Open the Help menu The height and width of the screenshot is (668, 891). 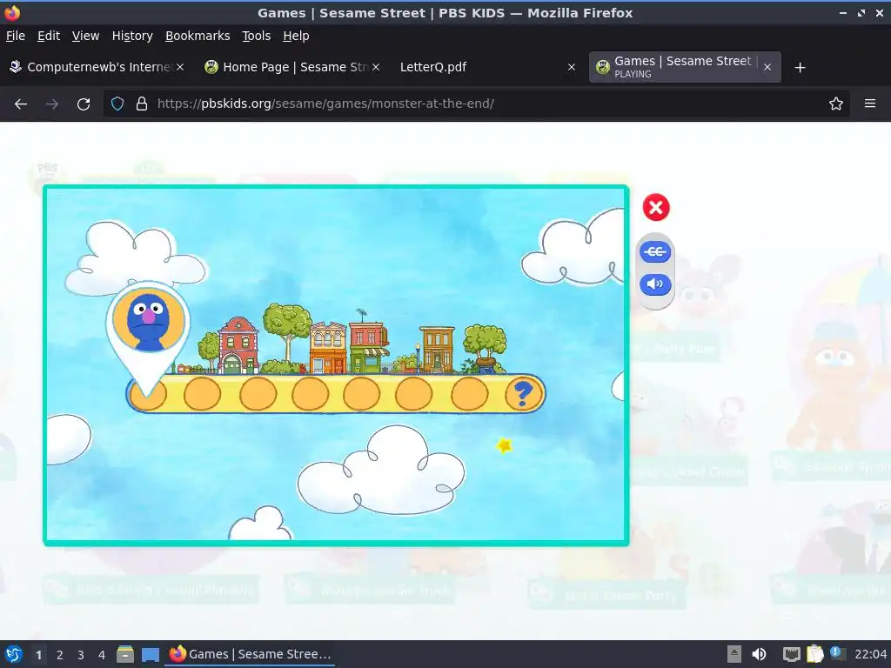(296, 36)
